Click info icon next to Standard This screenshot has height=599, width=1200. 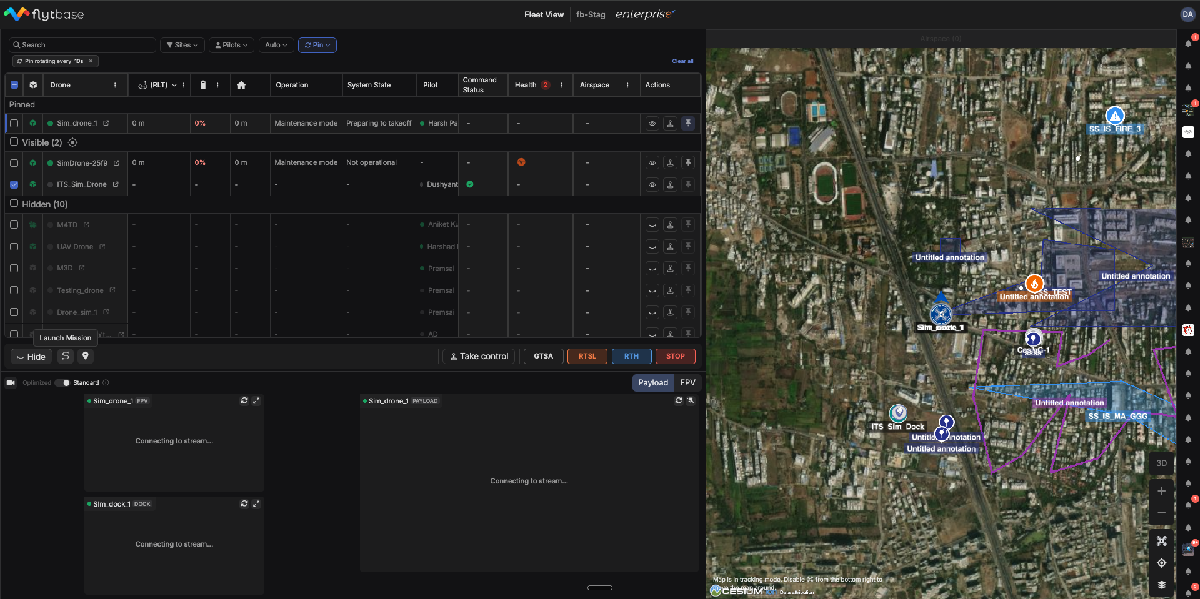click(106, 383)
